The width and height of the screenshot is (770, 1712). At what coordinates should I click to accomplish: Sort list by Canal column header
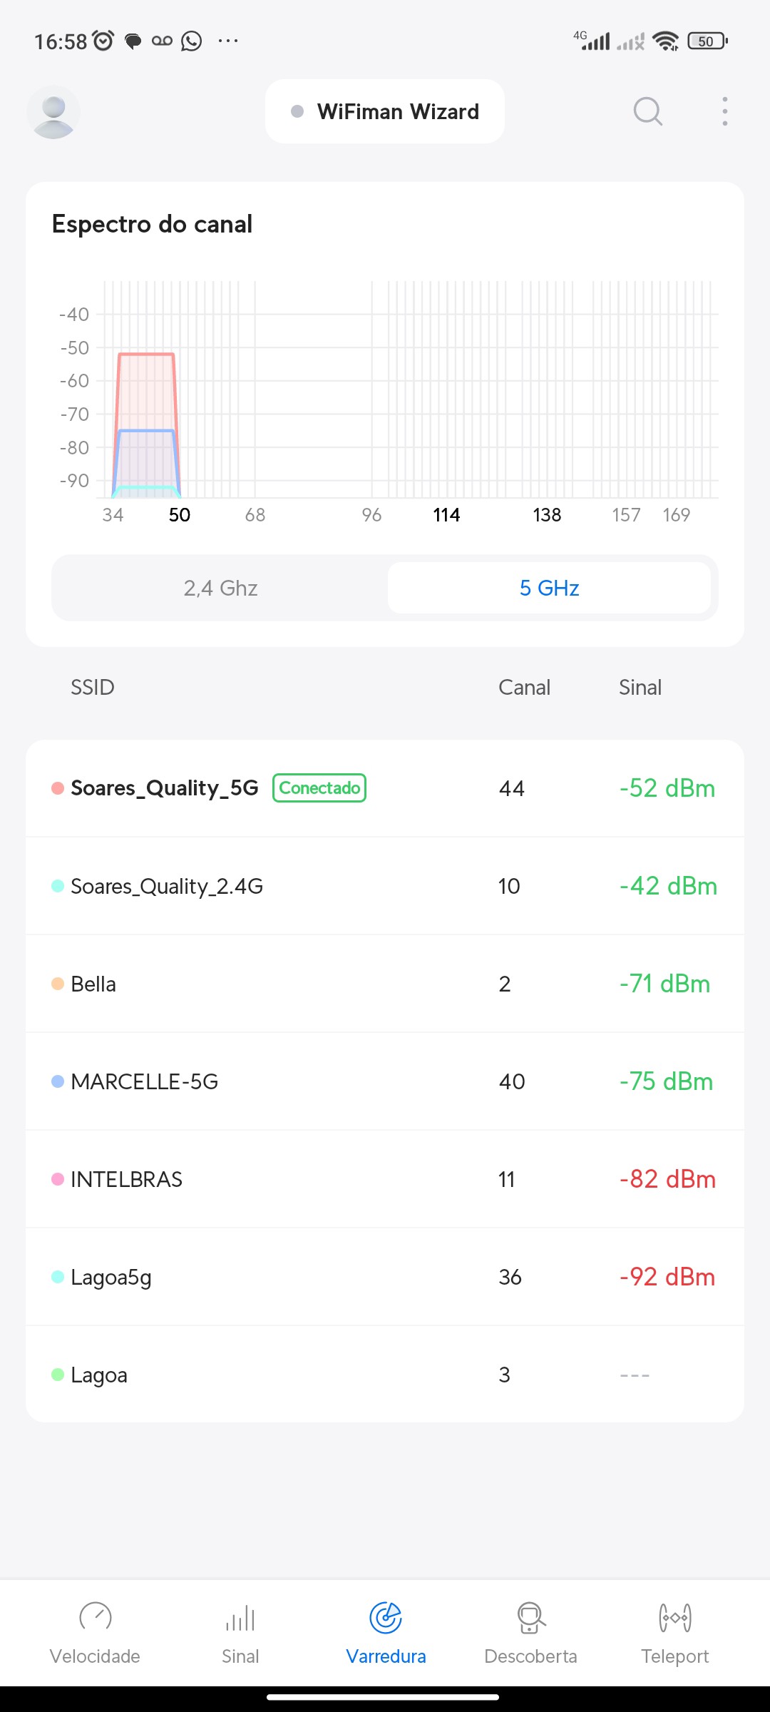pyautogui.click(x=524, y=688)
